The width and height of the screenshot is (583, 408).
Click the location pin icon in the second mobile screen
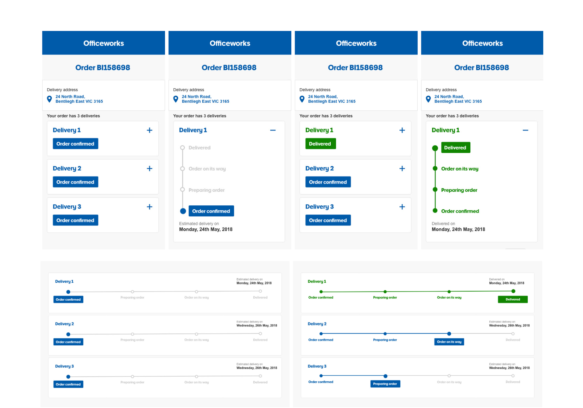(x=176, y=99)
